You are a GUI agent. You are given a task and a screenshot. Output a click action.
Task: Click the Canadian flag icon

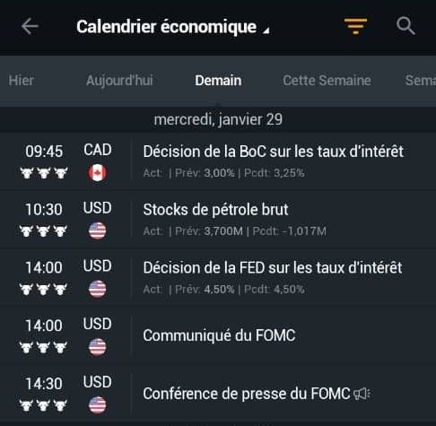click(97, 173)
